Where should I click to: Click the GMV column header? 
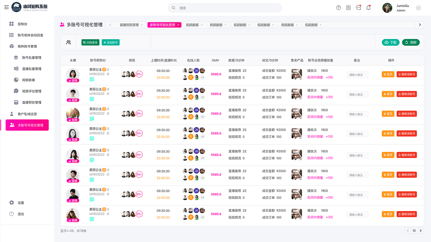click(x=215, y=61)
